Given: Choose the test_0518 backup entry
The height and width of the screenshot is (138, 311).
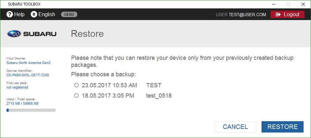Looking at the screenshot, I should click(159, 96).
